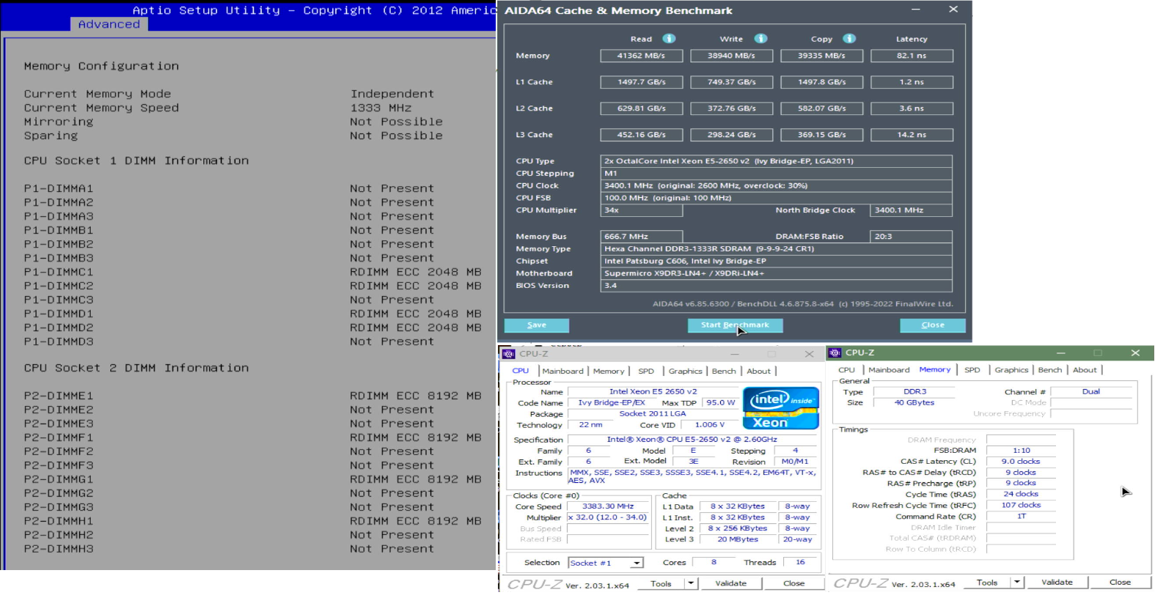Click the Multiplier value x 32.0 (12.0 - 34.0)
1155x595 pixels.
(x=607, y=517)
